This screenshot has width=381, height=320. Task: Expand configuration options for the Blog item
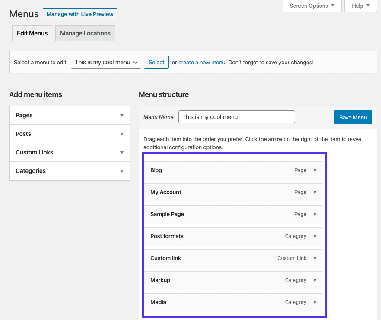click(315, 170)
